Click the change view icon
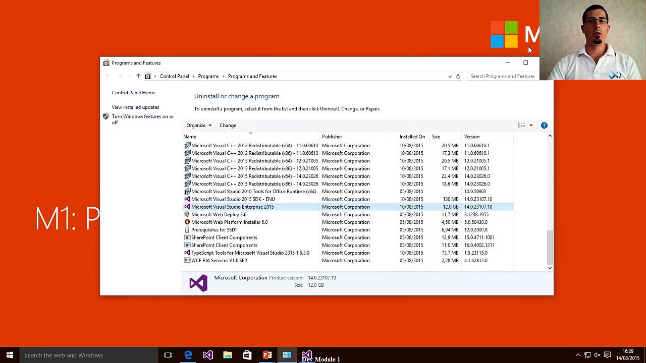This screenshot has width=646, height=363. [x=522, y=126]
